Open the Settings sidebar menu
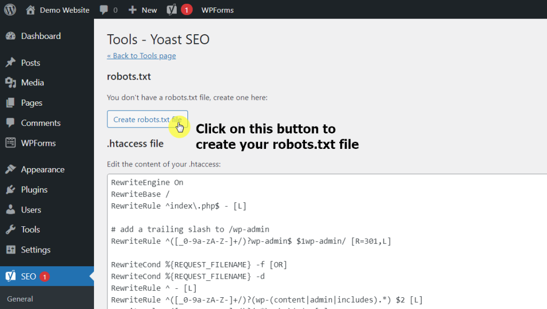Viewport: 547px width, 309px height. (35, 250)
